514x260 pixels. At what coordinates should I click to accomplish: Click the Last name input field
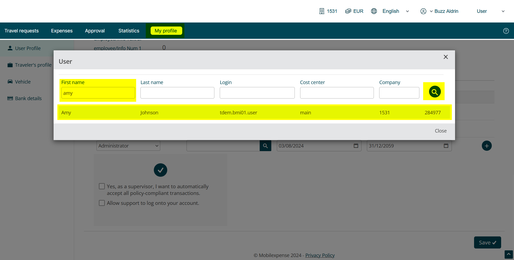pyautogui.click(x=177, y=93)
